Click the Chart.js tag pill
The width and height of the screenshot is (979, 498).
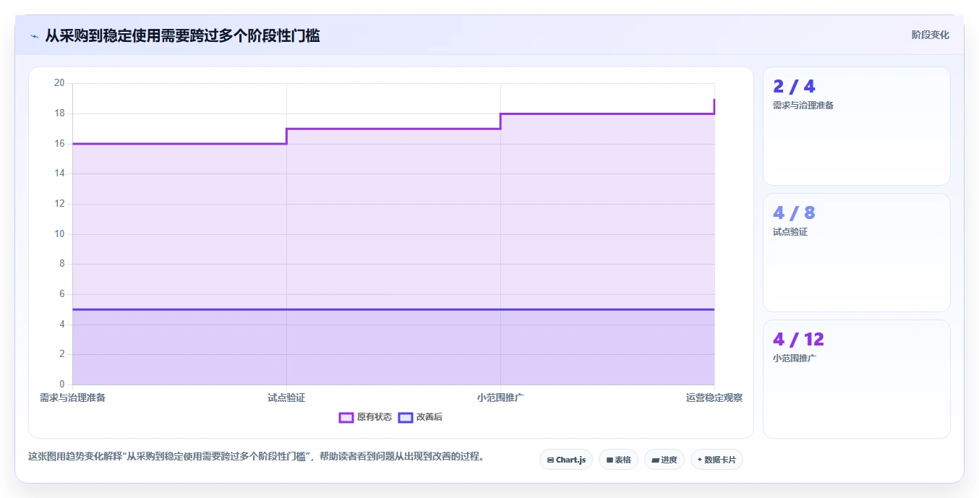[x=566, y=460]
